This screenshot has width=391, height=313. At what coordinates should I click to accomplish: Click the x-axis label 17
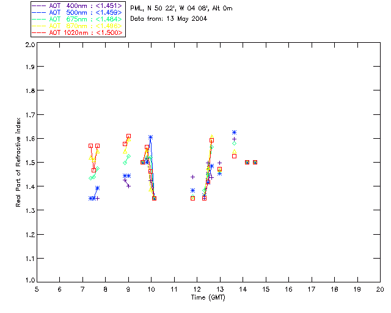point(312,289)
